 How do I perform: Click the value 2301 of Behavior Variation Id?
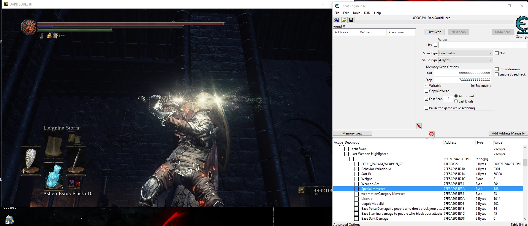click(x=497, y=169)
